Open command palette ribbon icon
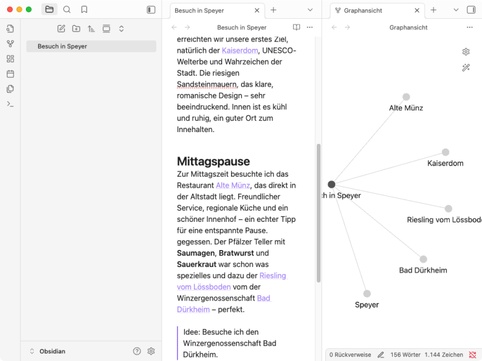The width and height of the screenshot is (482, 361). pos(10,104)
